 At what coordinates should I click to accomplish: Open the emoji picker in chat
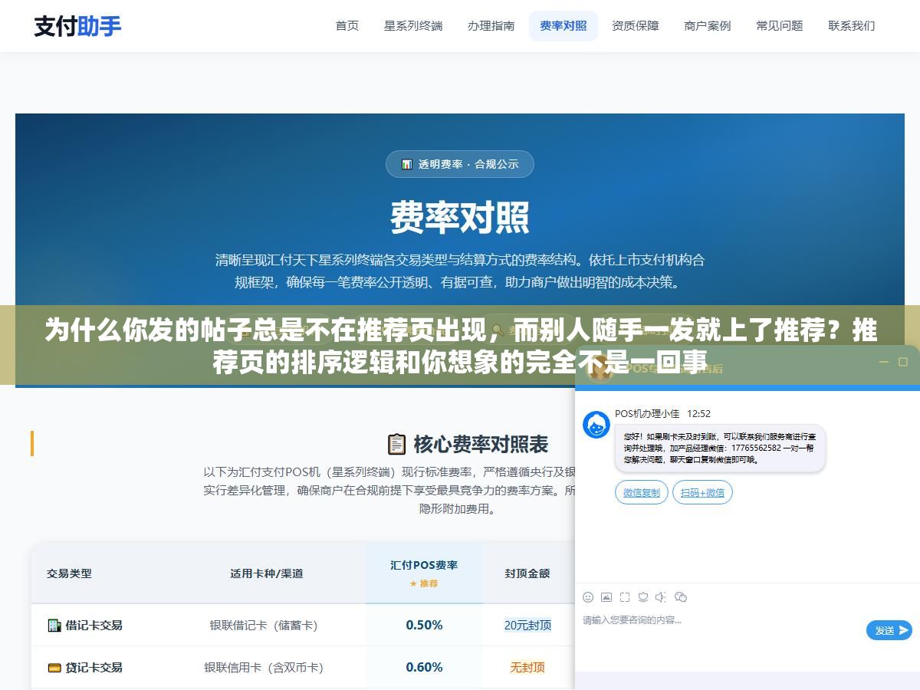(588, 597)
